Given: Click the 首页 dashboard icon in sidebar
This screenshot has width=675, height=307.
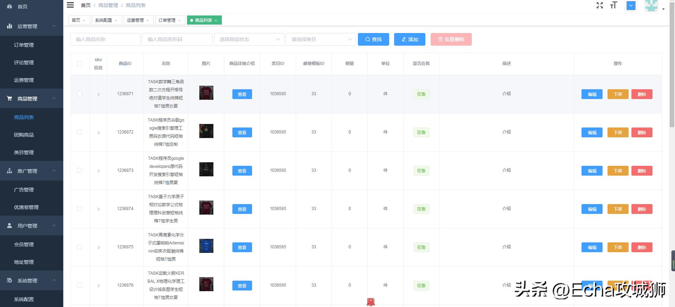Looking at the screenshot, I should pyautogui.click(x=9, y=7).
